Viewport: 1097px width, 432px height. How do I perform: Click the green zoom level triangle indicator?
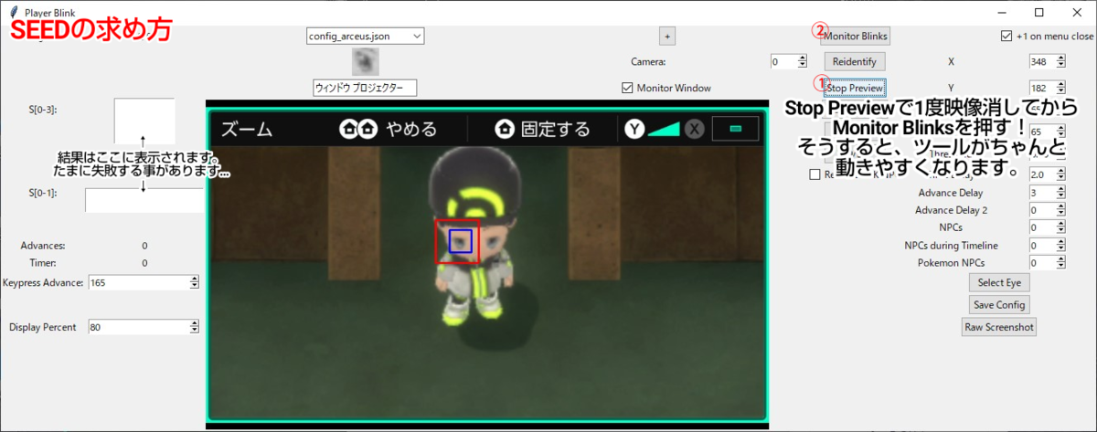664,129
